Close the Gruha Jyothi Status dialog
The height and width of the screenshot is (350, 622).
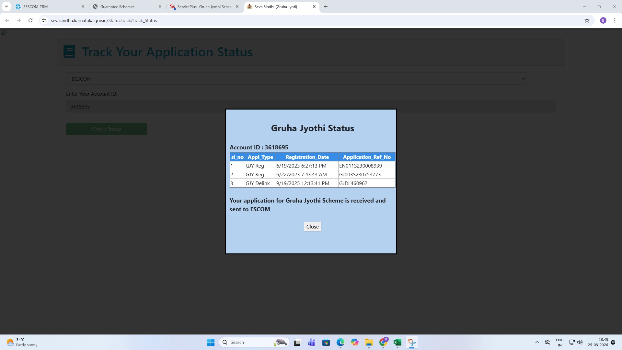click(x=312, y=227)
